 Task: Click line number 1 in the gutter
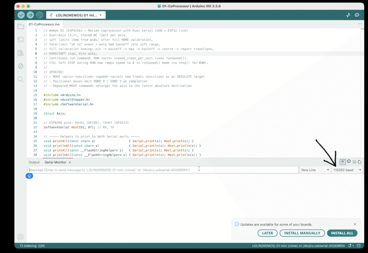point(36,30)
